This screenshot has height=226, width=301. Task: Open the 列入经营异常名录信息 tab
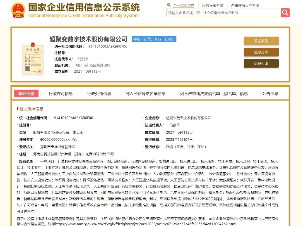pyautogui.click(x=146, y=94)
